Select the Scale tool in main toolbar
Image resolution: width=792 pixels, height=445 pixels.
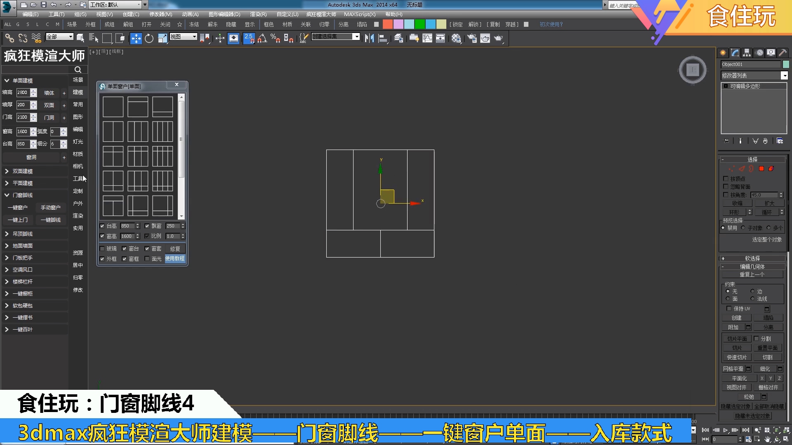click(x=163, y=38)
